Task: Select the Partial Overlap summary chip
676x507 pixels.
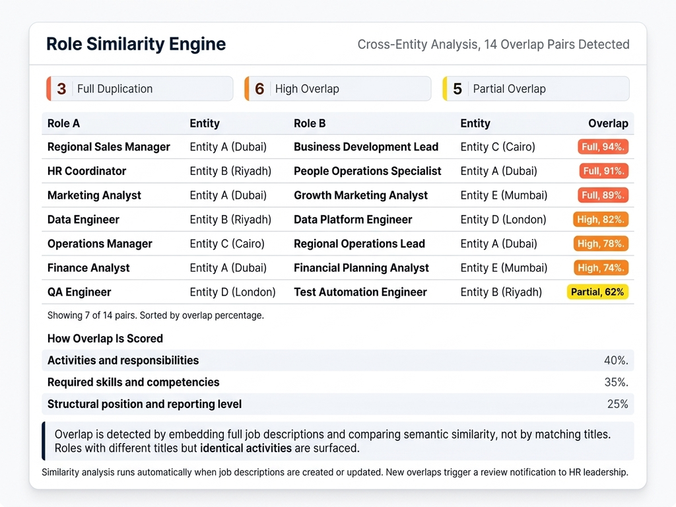Action: (535, 88)
